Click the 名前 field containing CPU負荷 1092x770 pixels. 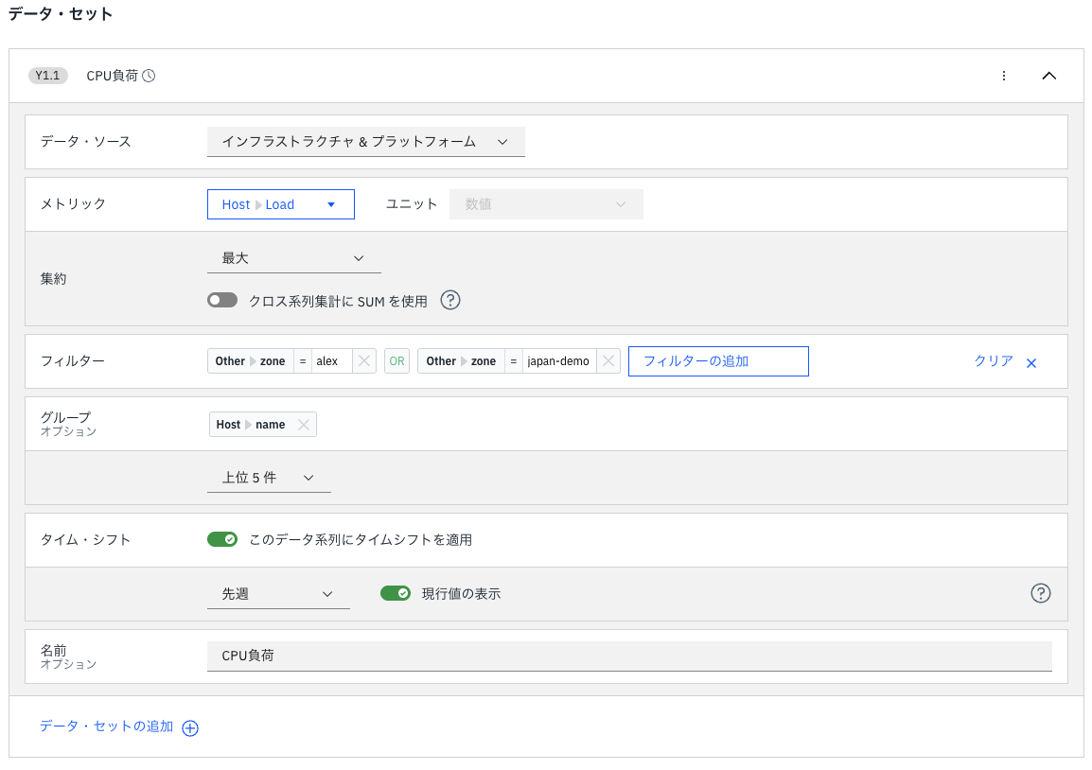pyautogui.click(x=629, y=656)
